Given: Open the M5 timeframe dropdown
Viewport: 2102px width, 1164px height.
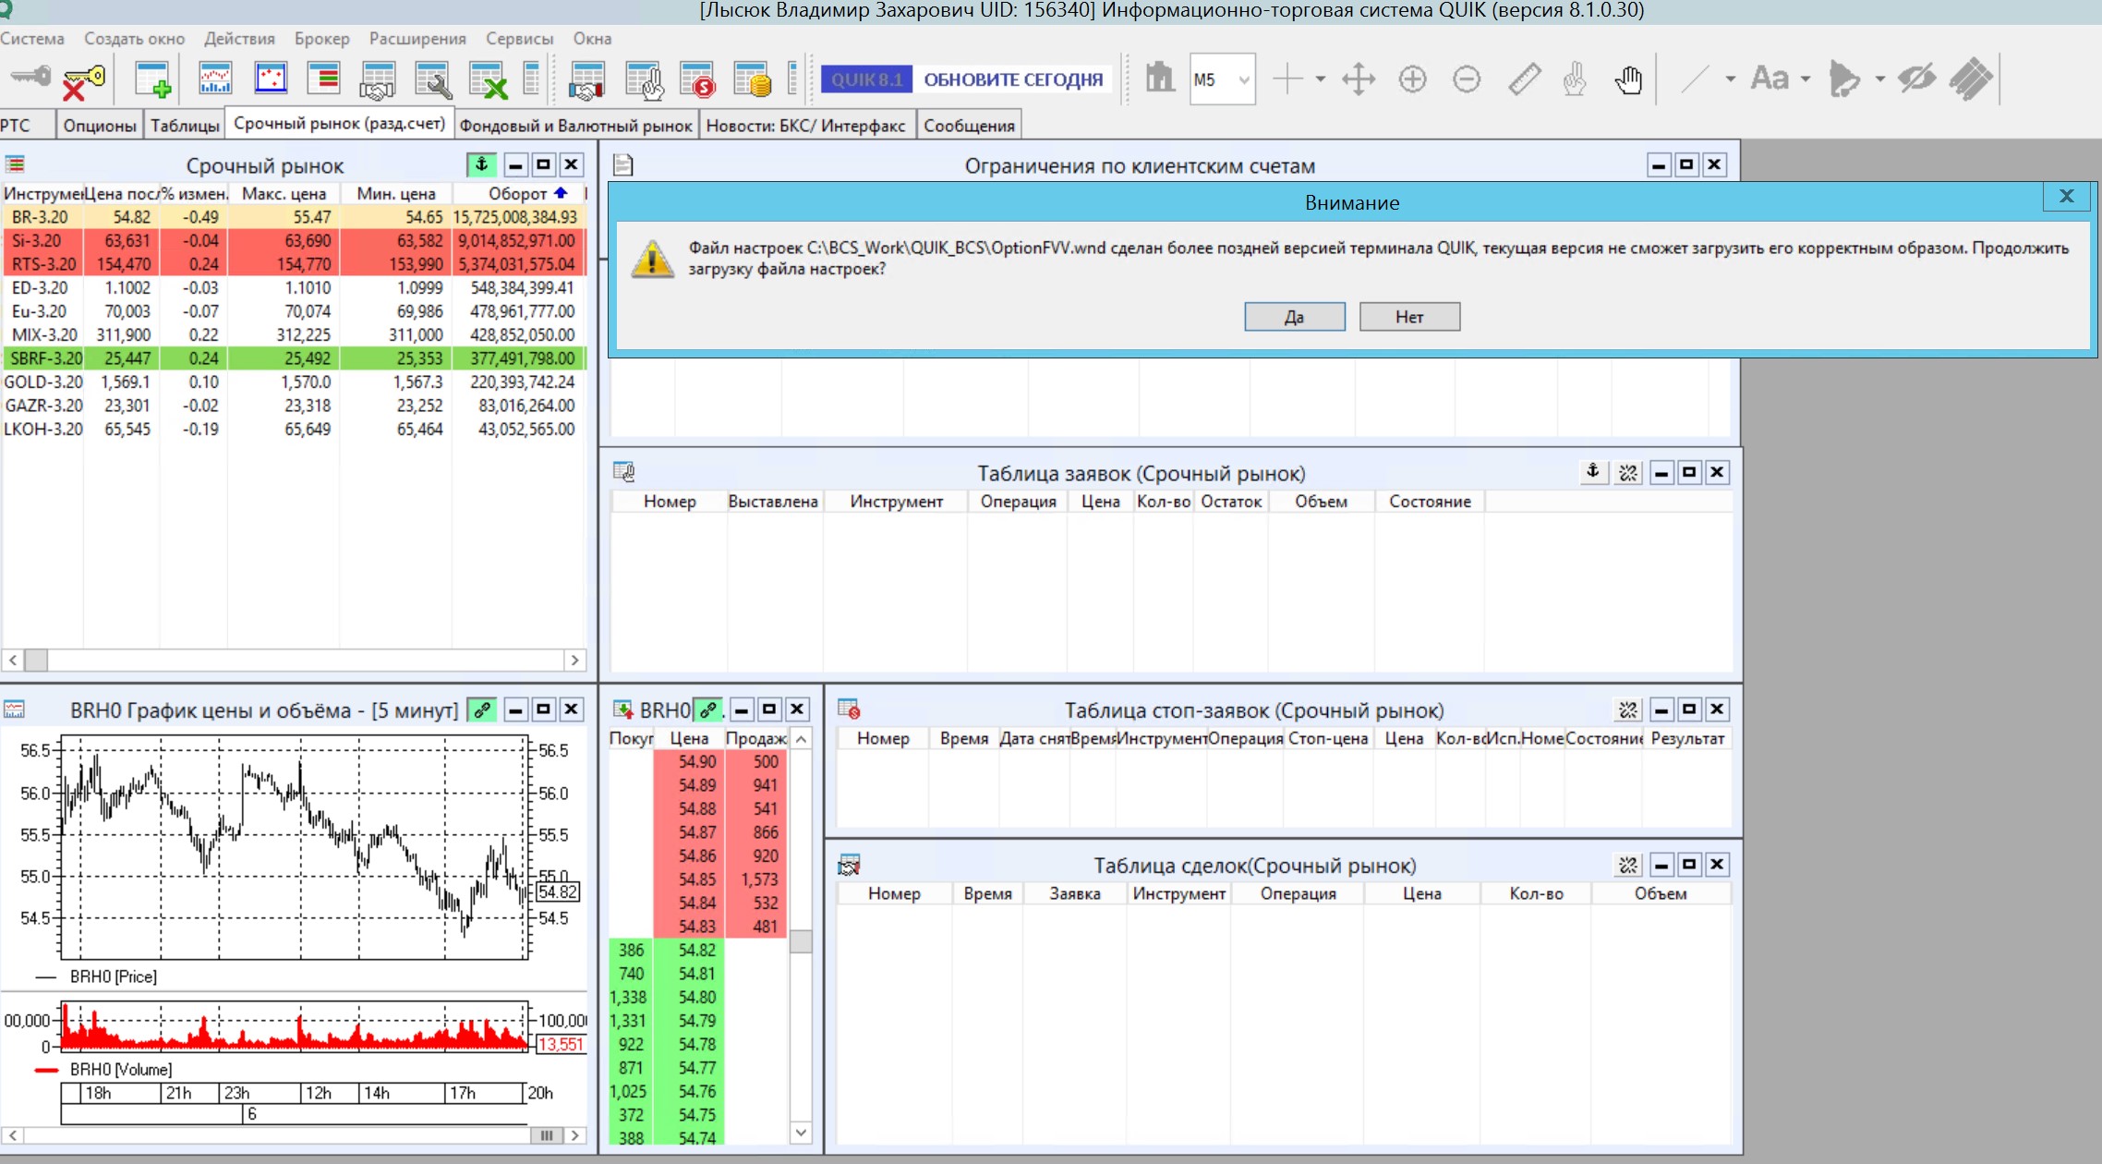Looking at the screenshot, I should tap(1243, 80).
